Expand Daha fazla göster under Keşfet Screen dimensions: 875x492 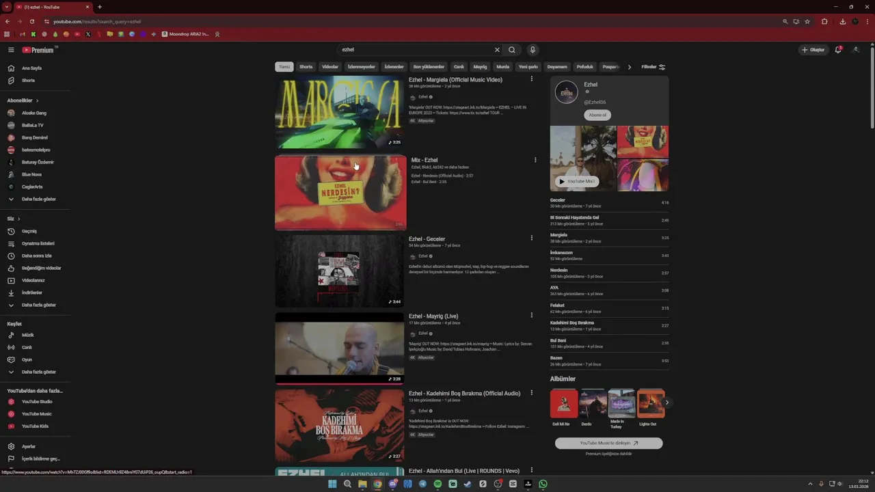38,372
